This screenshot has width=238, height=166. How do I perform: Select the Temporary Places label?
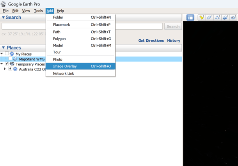[30, 64]
